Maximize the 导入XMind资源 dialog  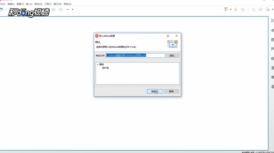[x=168, y=36]
